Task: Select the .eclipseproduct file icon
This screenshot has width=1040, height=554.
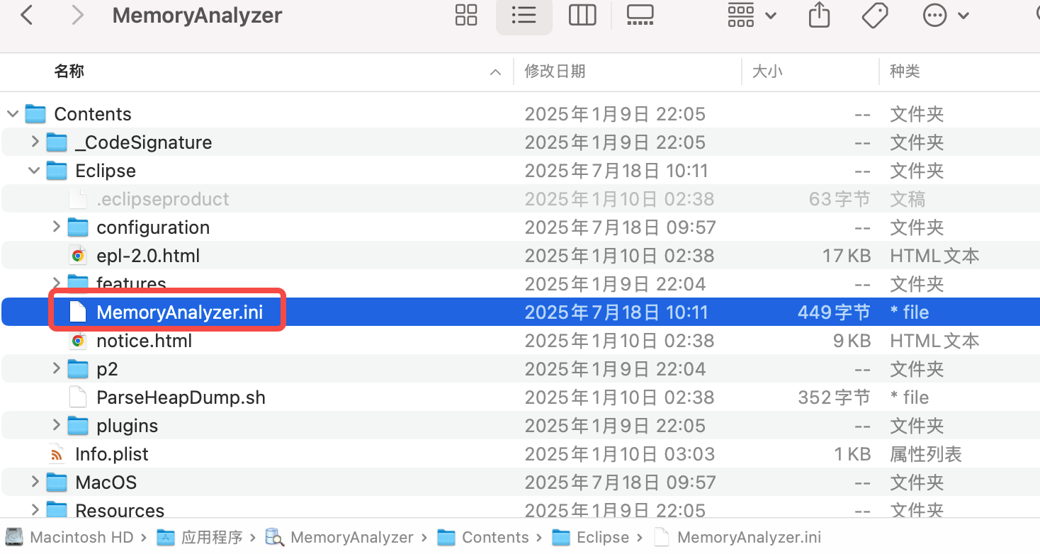Action: (78, 199)
